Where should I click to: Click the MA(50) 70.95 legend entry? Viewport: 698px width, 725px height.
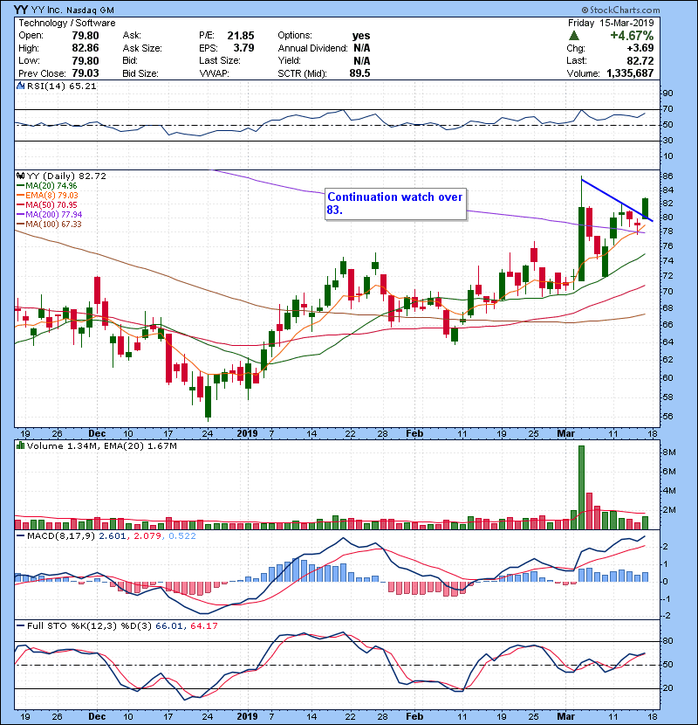pyautogui.click(x=46, y=204)
